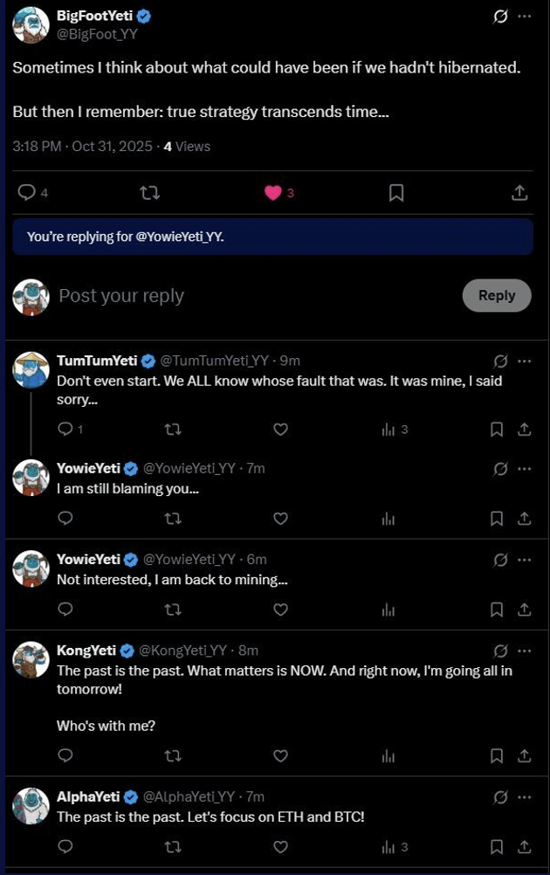
Task: Unlike the main post with pink heart
Action: tap(273, 193)
